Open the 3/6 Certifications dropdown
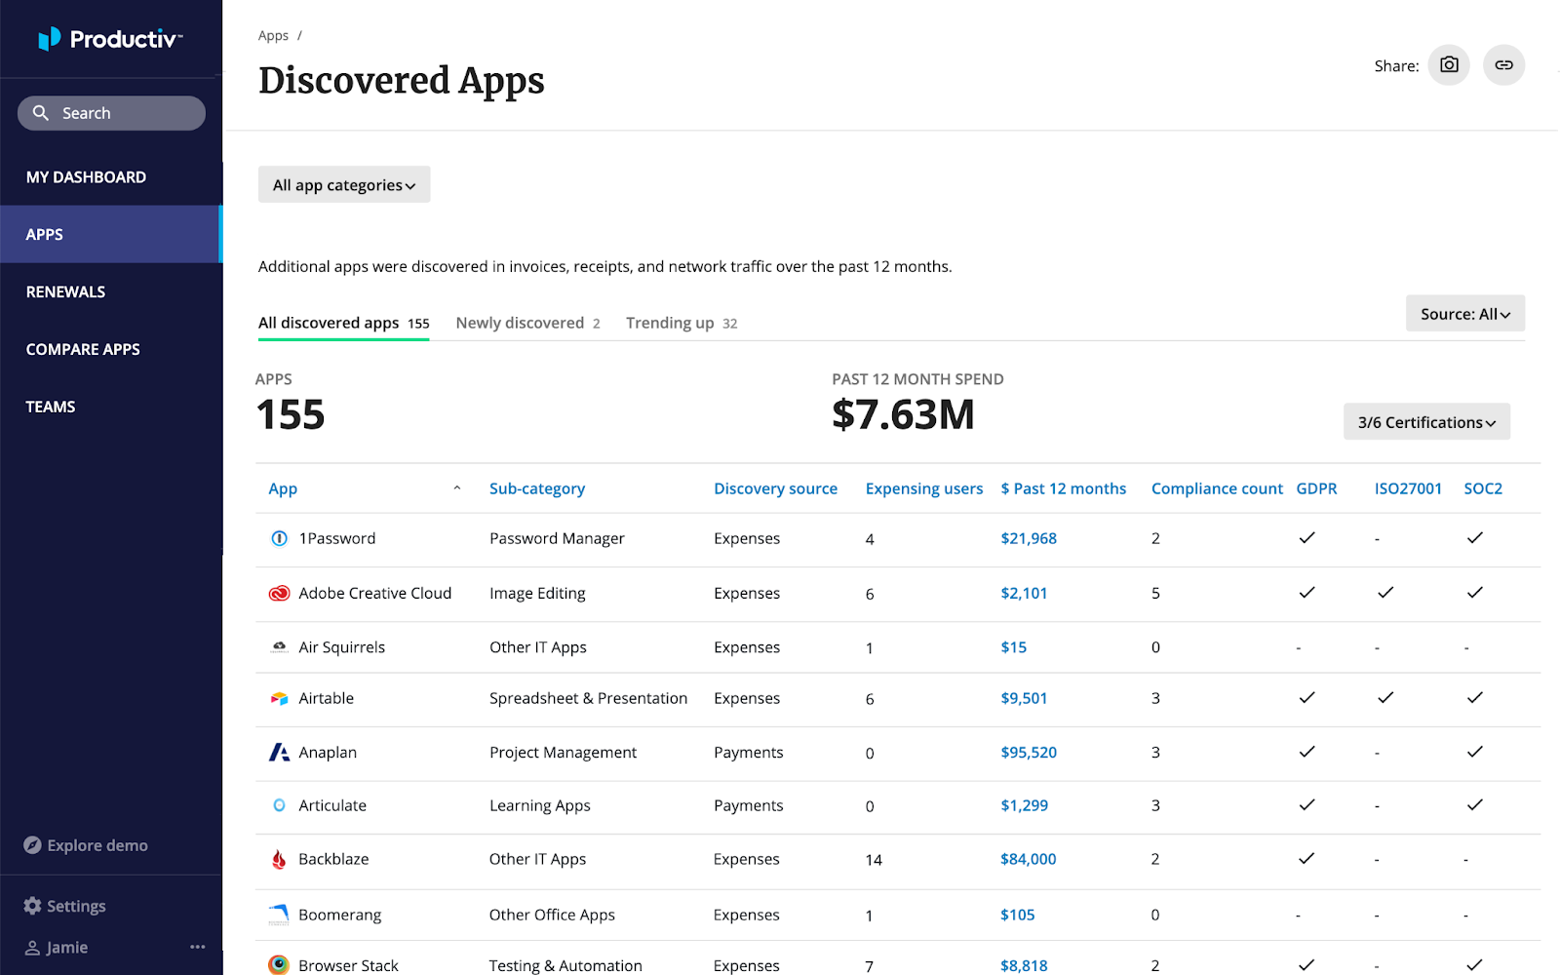Viewport: 1560px width, 975px height. click(x=1426, y=421)
